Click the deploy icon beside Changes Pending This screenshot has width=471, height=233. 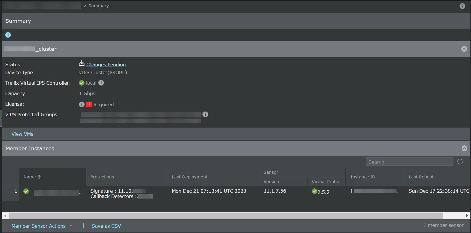point(82,63)
